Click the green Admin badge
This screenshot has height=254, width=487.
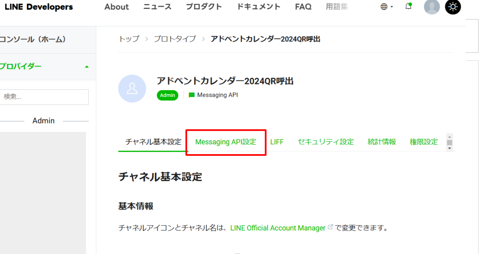tap(167, 95)
